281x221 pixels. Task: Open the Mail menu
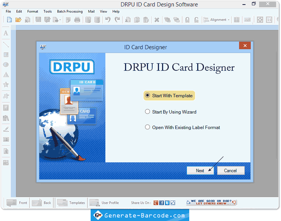[91, 11]
